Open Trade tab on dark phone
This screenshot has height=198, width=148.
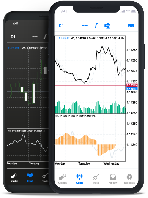pyautogui.click(x=45, y=177)
